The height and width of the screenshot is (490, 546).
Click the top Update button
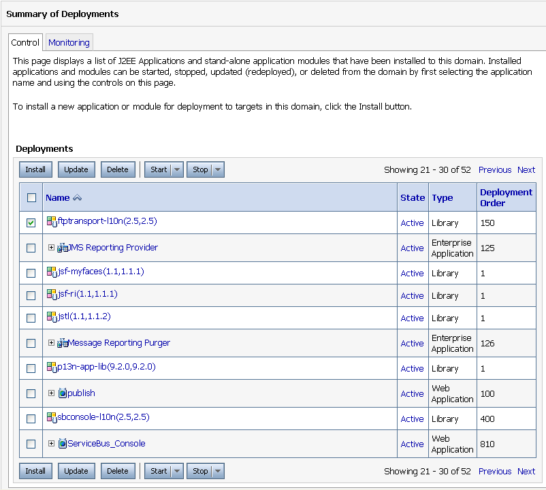[76, 169]
